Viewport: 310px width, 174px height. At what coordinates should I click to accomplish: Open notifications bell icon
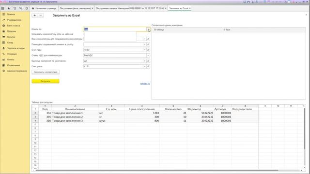click(27, 8)
